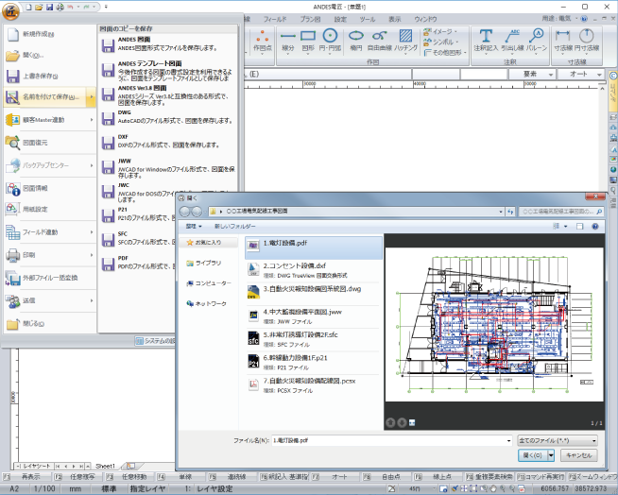This screenshot has width=618, height=495.
Task: Select the 注釈記入 text annotation tool
Action: click(x=486, y=41)
